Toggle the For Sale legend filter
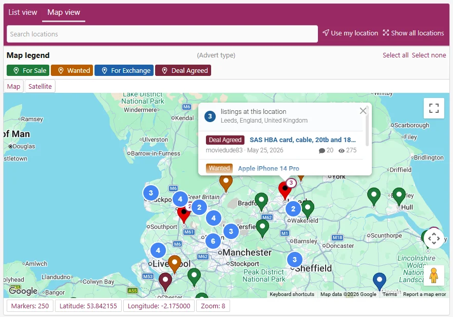The height and width of the screenshot is (317, 453). point(28,70)
